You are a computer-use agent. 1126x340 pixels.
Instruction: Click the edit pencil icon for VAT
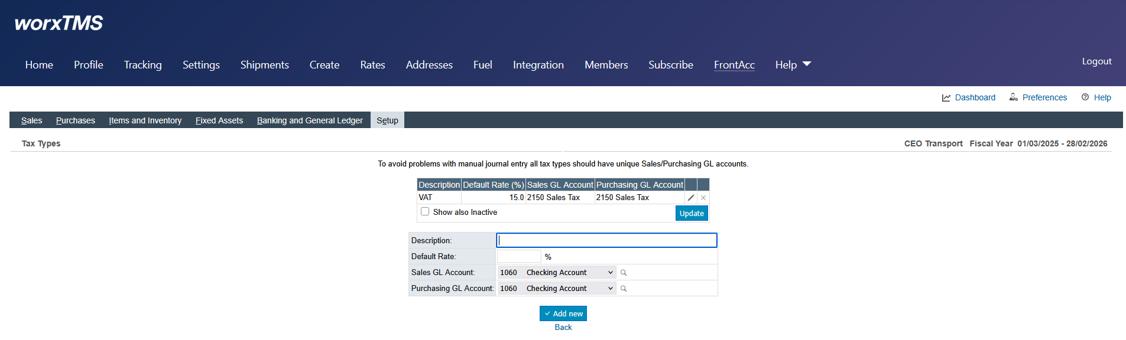tap(690, 198)
